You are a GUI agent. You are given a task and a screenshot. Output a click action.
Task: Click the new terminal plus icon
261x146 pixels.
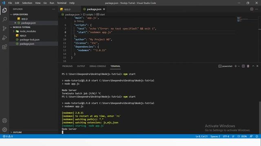pyautogui.click(x=236, y=66)
